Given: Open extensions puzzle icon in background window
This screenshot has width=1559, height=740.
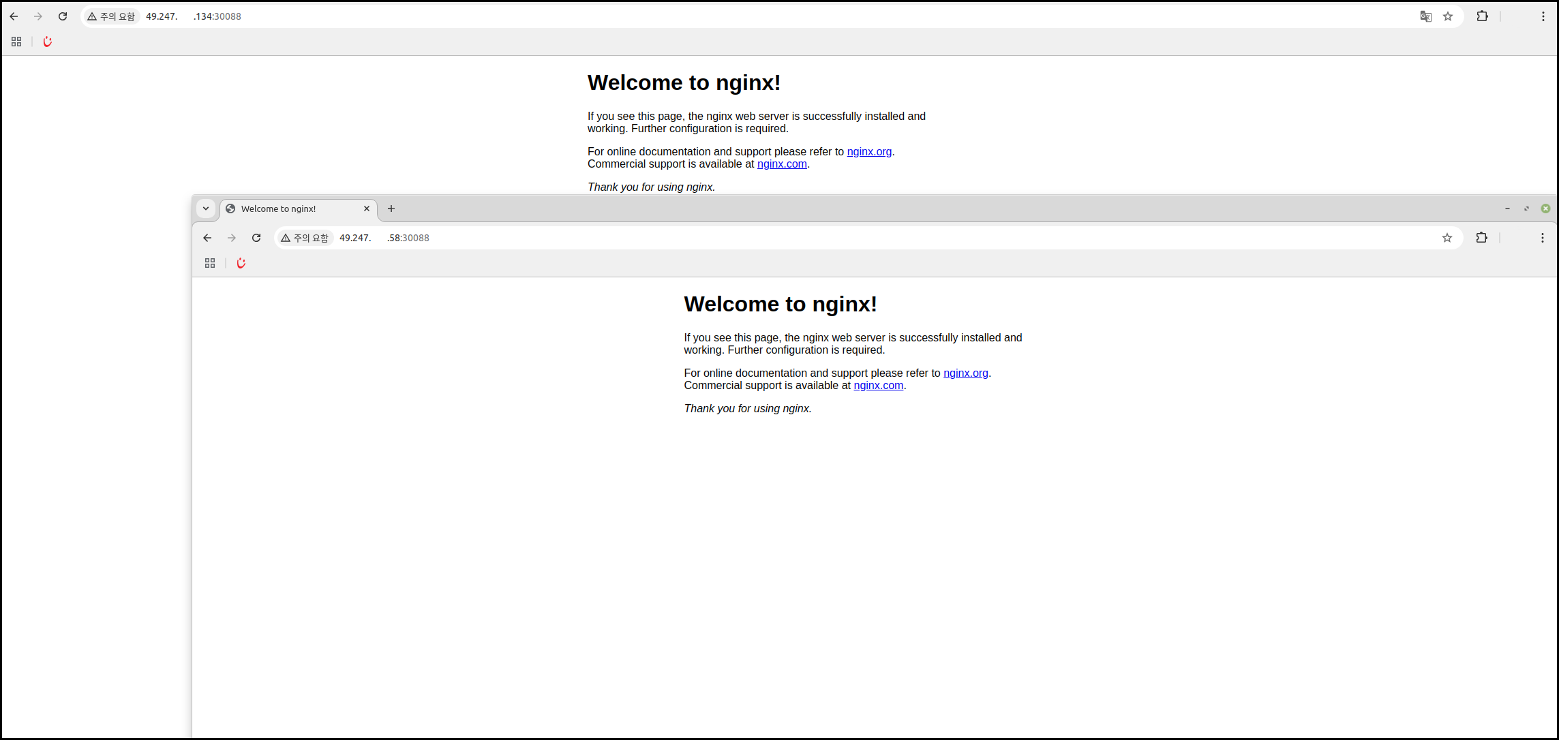Looking at the screenshot, I should click(1482, 16).
